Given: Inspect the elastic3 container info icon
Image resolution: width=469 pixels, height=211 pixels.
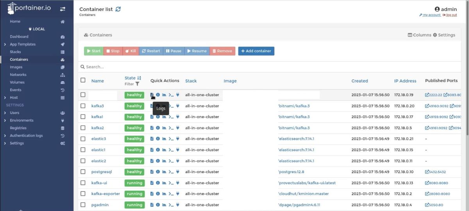Looking at the screenshot, I should 158,139.
